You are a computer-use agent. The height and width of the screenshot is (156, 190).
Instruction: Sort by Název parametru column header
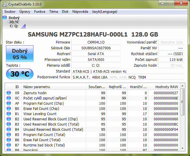(x=54, y=87)
